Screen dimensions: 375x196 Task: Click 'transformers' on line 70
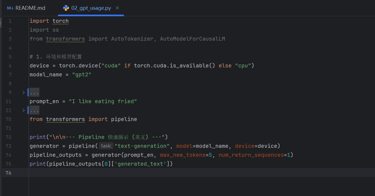point(65,119)
